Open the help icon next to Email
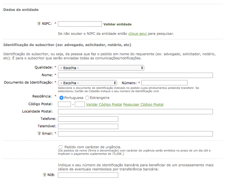 coord(39,133)
